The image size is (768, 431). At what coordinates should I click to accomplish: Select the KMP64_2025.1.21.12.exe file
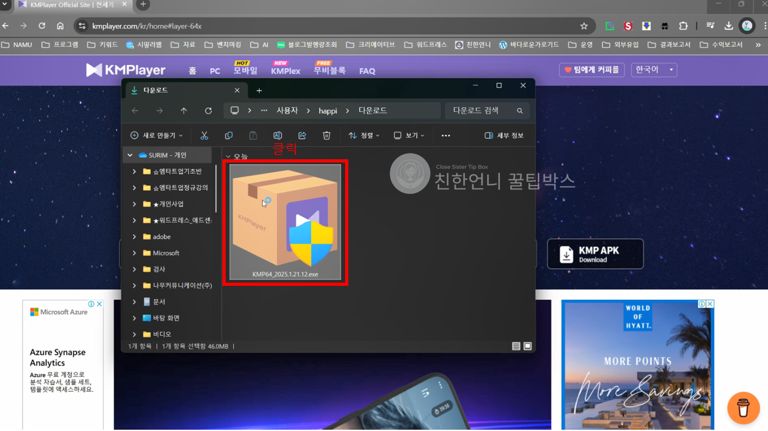[x=285, y=222]
